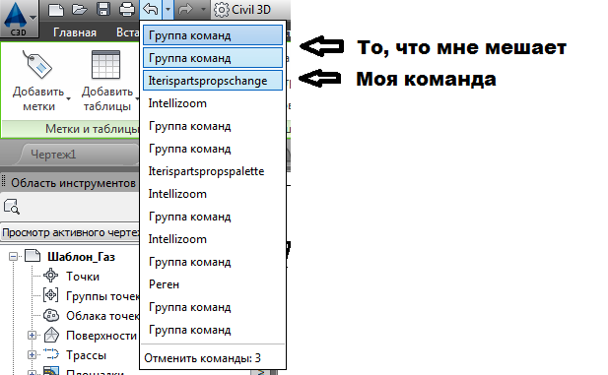Select Группа команд directly above Iterispartspropschange
The width and height of the screenshot is (608, 375).
pos(213,58)
